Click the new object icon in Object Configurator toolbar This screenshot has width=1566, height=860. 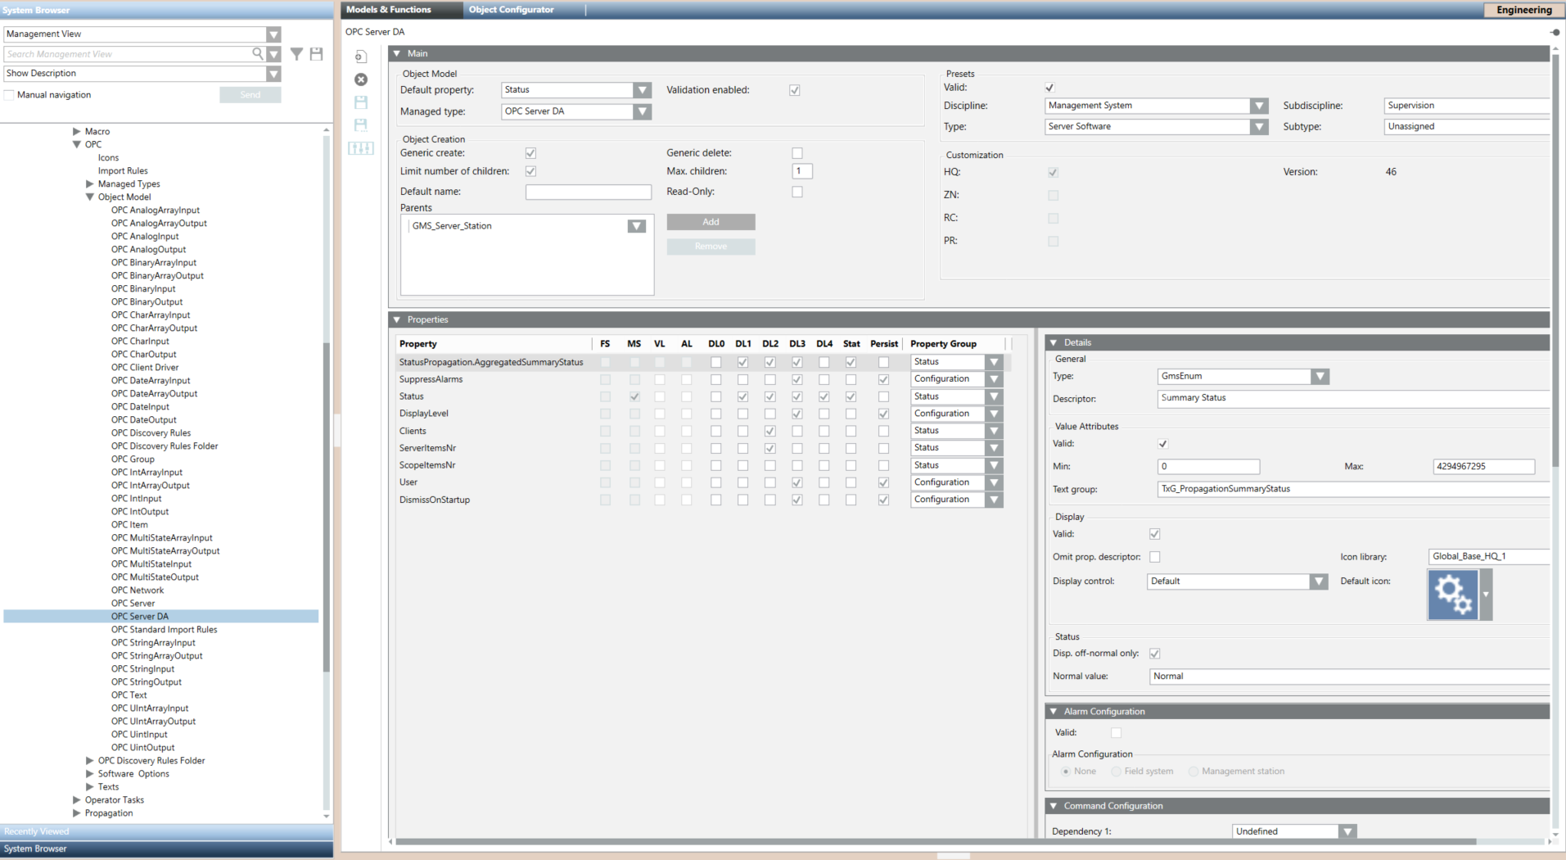[361, 57]
